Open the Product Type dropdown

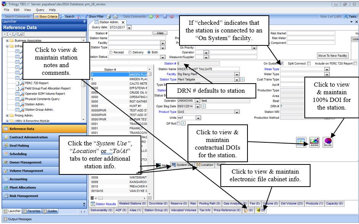[238, 112]
